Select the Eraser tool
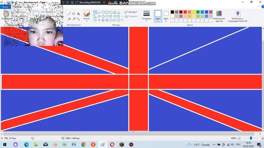 coord(69,19)
